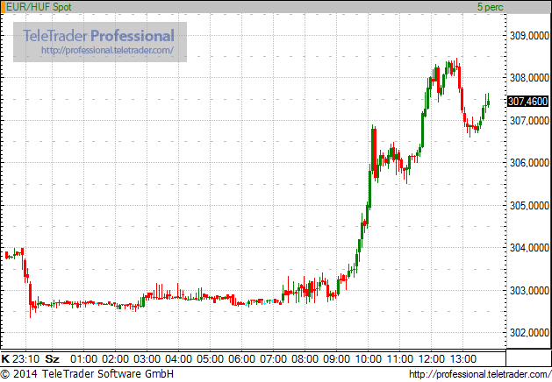
Task: Click the 309,0000 price axis label
Action: click(x=529, y=36)
